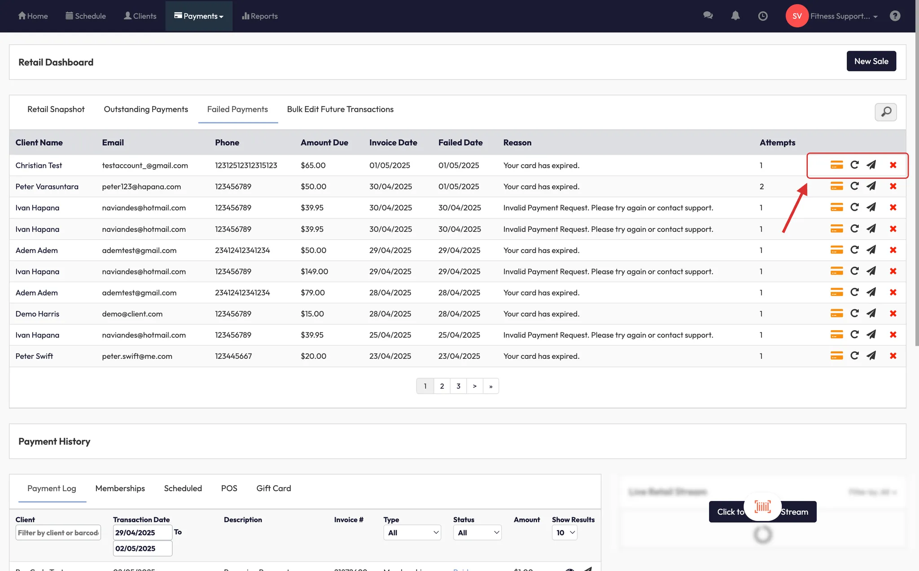The width and height of the screenshot is (919, 571).
Task: Delete Demo Harris failed payment via red X
Action: [893, 314]
